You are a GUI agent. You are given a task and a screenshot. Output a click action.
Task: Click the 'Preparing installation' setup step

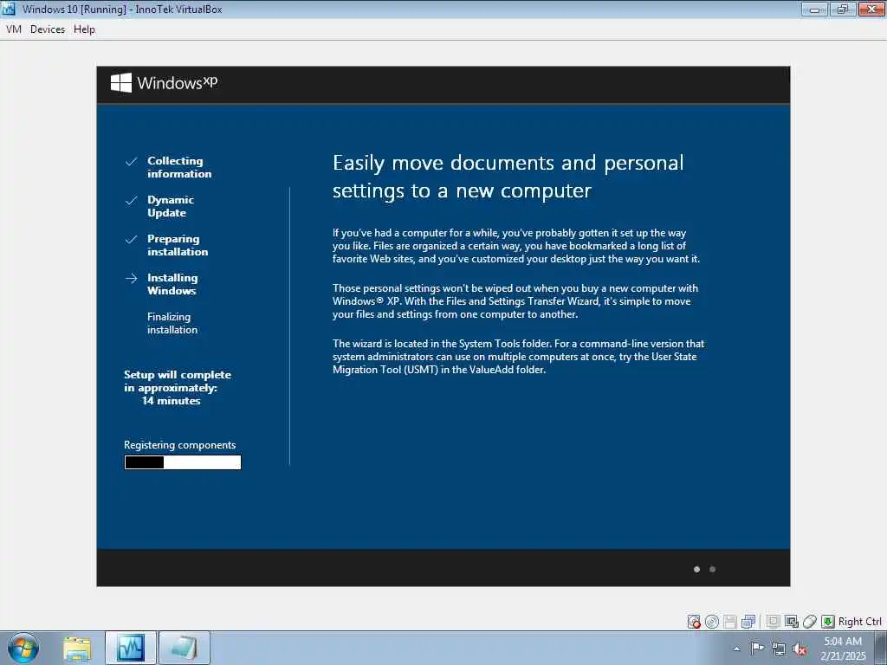click(178, 245)
